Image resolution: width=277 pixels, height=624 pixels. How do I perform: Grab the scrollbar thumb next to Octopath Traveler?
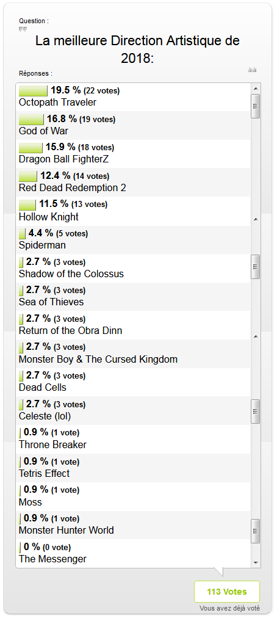[x=256, y=106]
